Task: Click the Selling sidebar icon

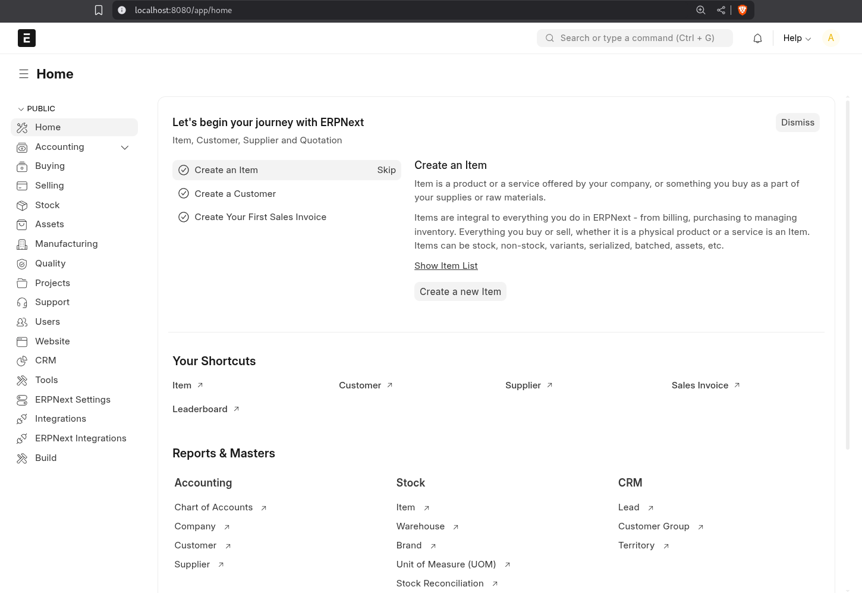Action: point(22,186)
